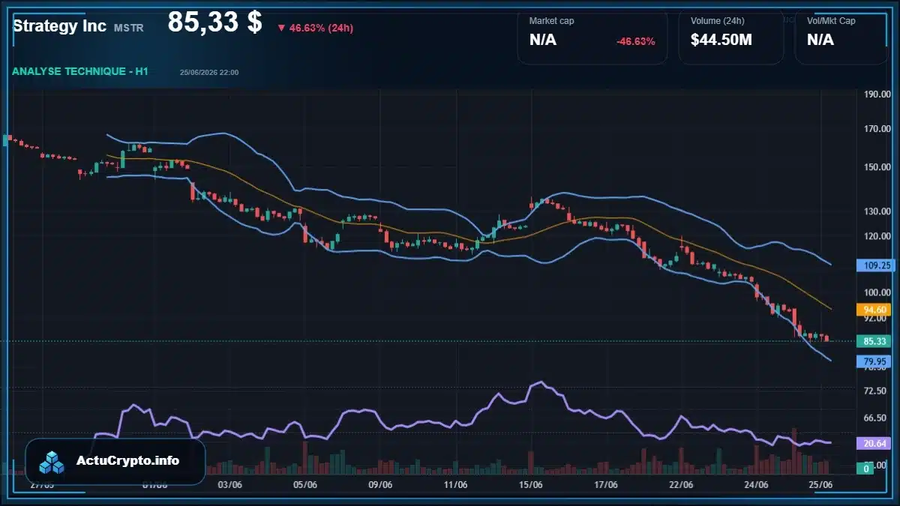Screen dimensions: 900x506
Task: Click the 11/06 date on time axis
Action: tap(456, 485)
